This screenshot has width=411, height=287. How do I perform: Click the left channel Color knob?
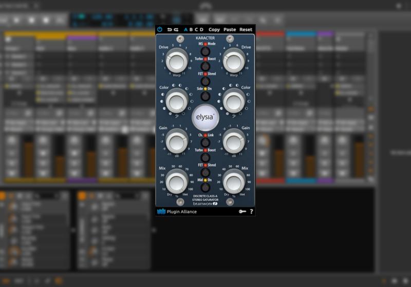point(177,101)
